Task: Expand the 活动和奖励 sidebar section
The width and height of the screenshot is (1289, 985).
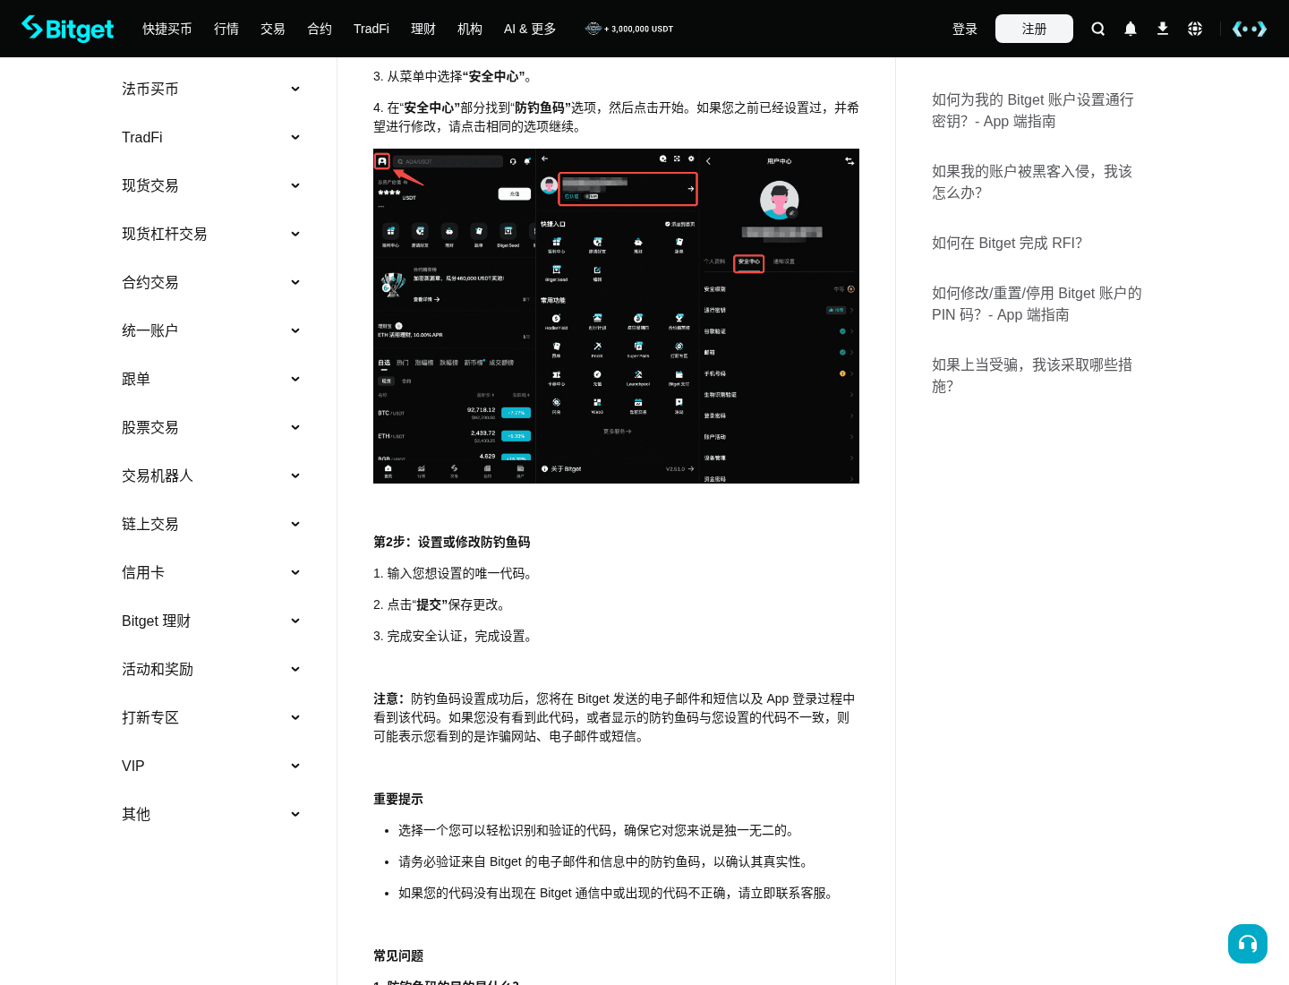Action: pos(211,669)
